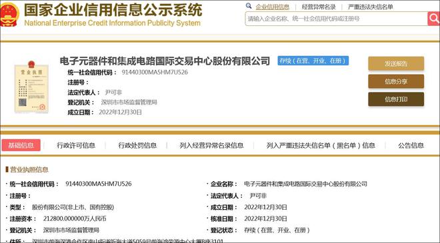Click 深圳市市场监督管理局 in the header card
Image resolution: width=440 pixels, height=243 pixels.
coord(129,103)
